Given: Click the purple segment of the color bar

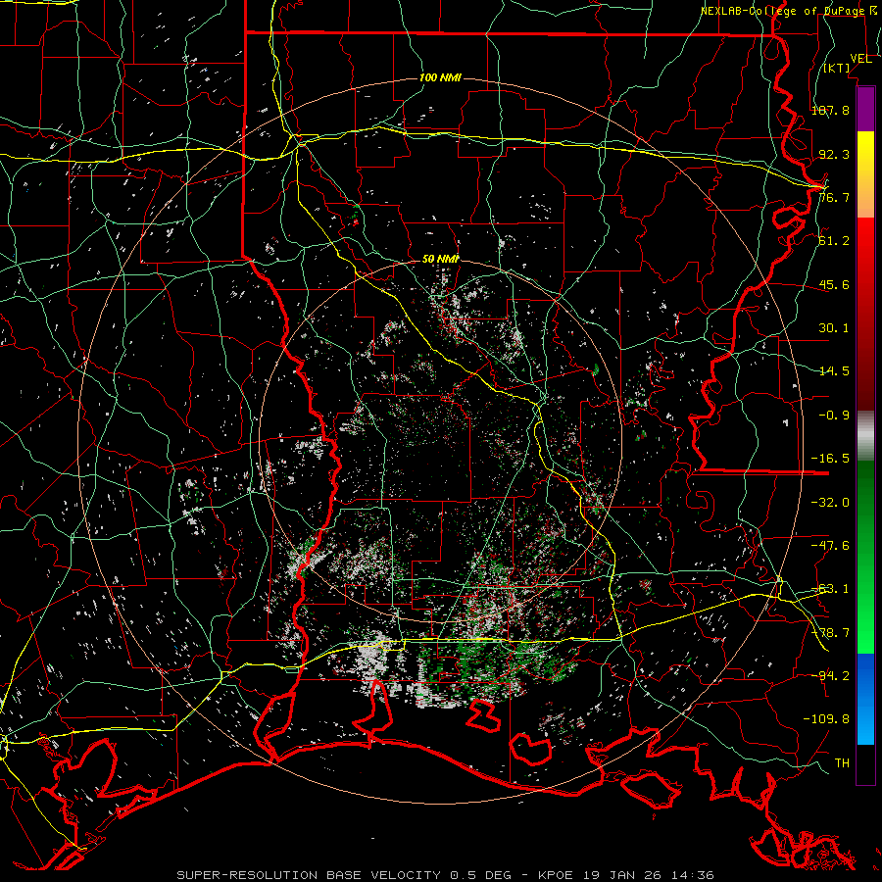Looking at the screenshot, I should [865, 109].
